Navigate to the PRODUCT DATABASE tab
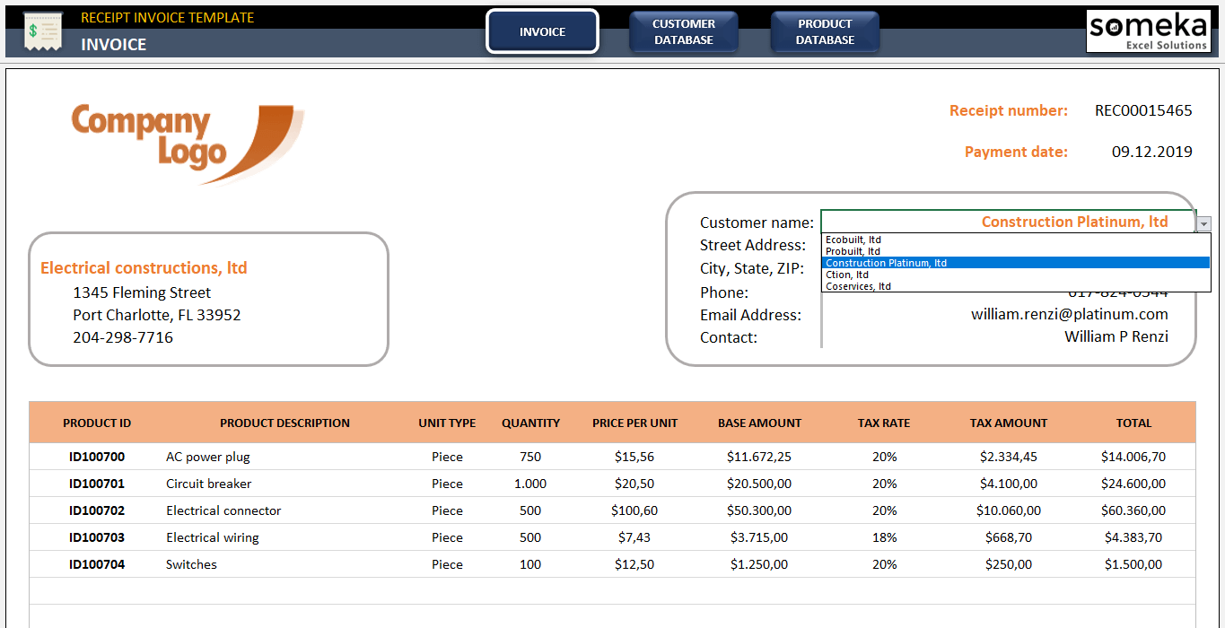This screenshot has width=1225, height=628. (825, 31)
